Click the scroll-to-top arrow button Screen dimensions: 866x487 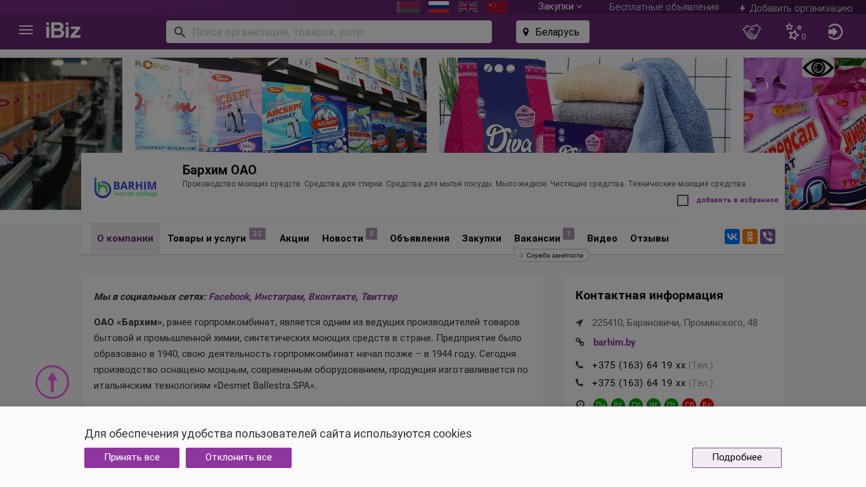tap(52, 382)
